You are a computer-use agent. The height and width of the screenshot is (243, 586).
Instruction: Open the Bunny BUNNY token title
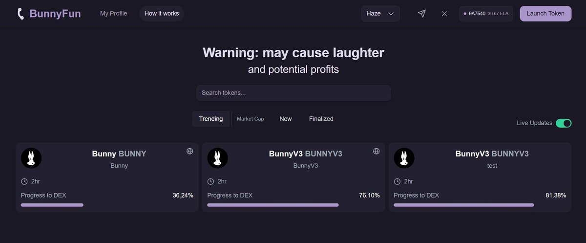(x=119, y=154)
